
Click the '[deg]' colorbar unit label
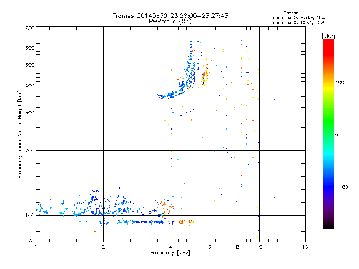pos(329,36)
